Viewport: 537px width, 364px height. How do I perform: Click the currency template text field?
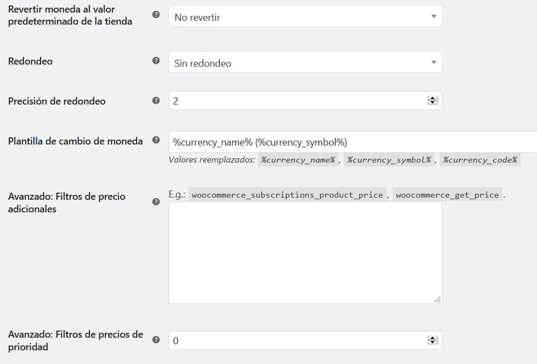[351, 142]
